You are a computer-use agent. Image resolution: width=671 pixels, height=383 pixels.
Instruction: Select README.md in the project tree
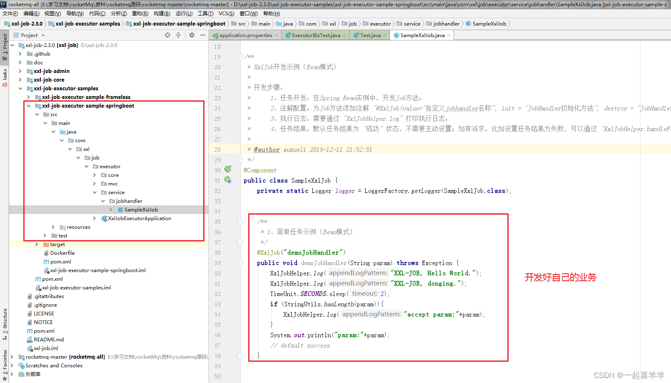(49, 339)
